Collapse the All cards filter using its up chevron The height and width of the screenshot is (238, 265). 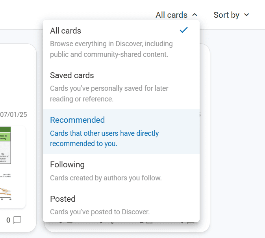coord(195,15)
